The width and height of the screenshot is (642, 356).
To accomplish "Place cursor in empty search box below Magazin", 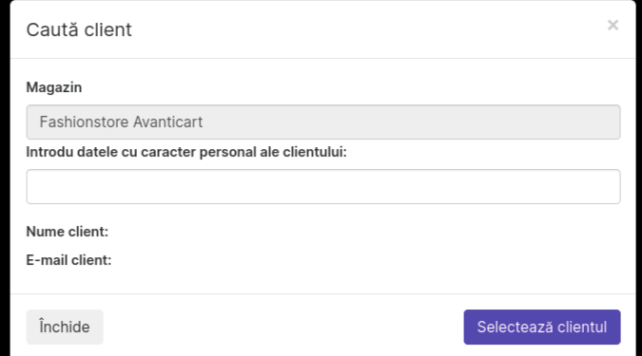I will tap(323, 186).
